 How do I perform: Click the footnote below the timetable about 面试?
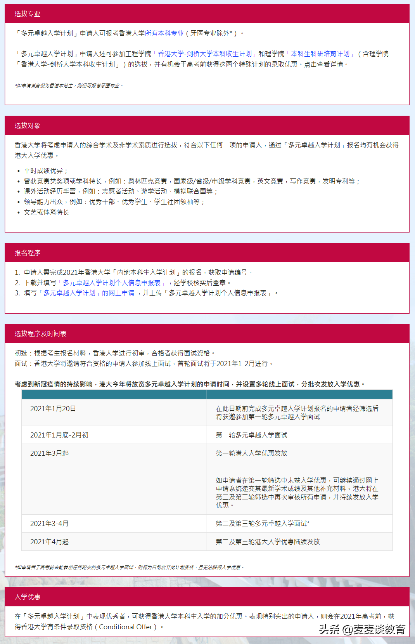pos(130,568)
